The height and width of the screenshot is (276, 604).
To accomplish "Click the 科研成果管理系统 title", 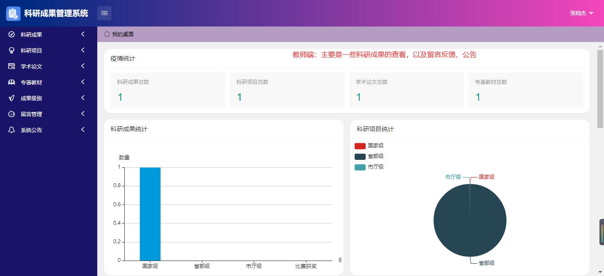I will click(x=56, y=13).
